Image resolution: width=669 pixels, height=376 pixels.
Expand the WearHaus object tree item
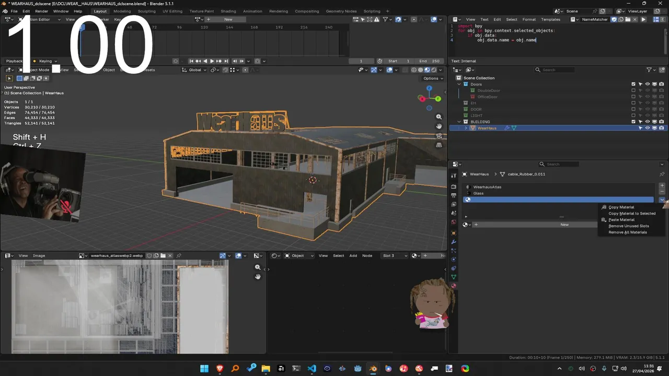pos(466,128)
